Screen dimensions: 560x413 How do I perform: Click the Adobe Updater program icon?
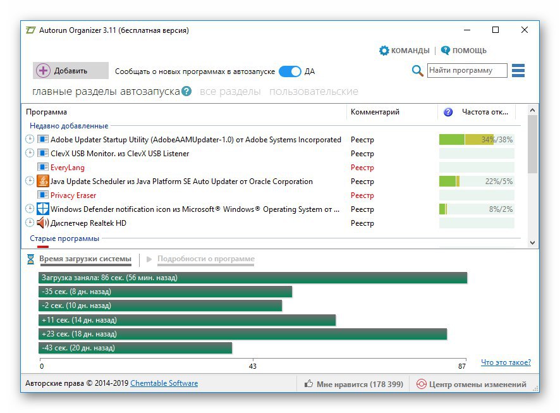click(43, 139)
